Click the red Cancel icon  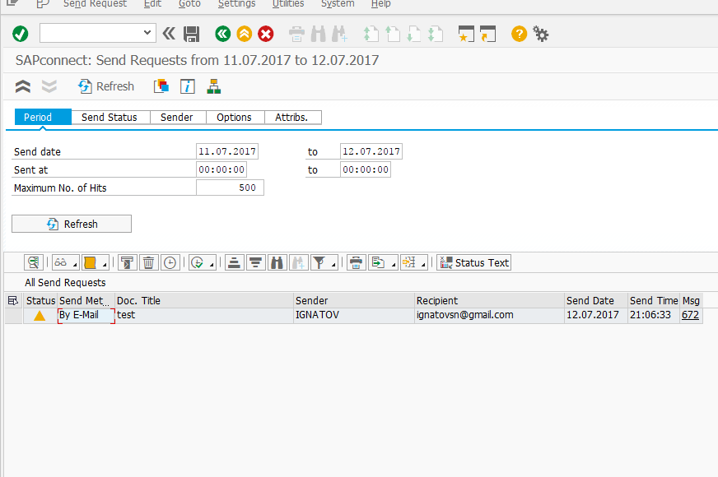pyautogui.click(x=266, y=34)
